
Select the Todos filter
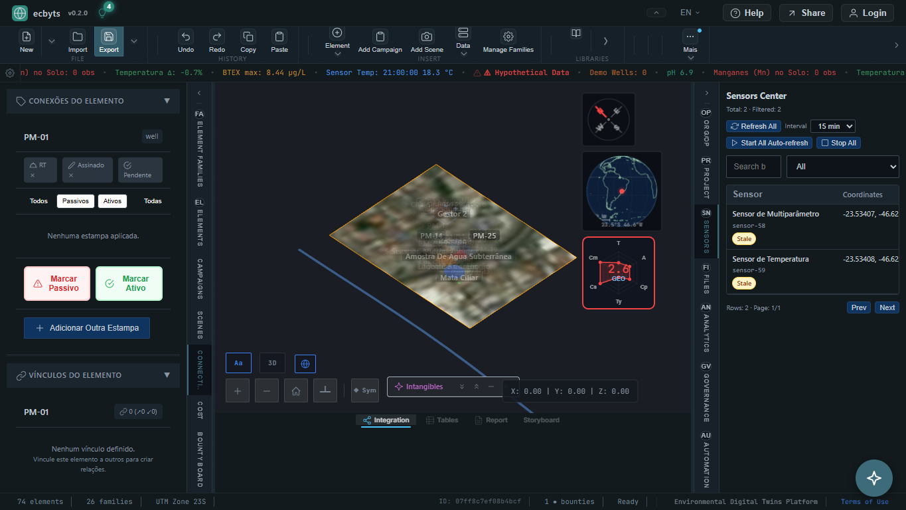39,201
